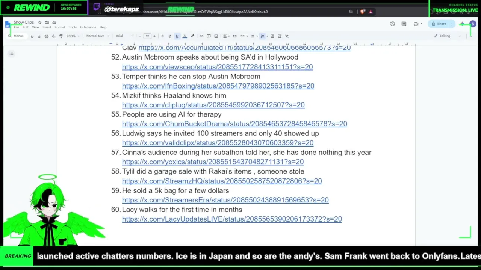Decrease the font size
Viewport: 481px width, 270px height.
click(140, 36)
